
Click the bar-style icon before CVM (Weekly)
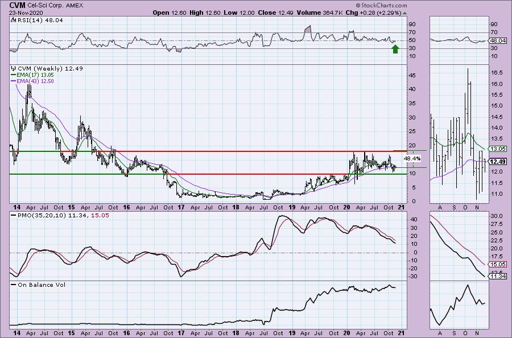[x=14, y=69]
